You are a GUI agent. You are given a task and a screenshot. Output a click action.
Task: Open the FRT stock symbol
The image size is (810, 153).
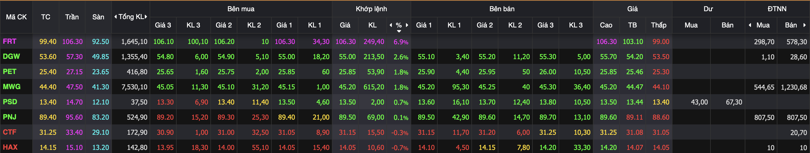(x=10, y=41)
